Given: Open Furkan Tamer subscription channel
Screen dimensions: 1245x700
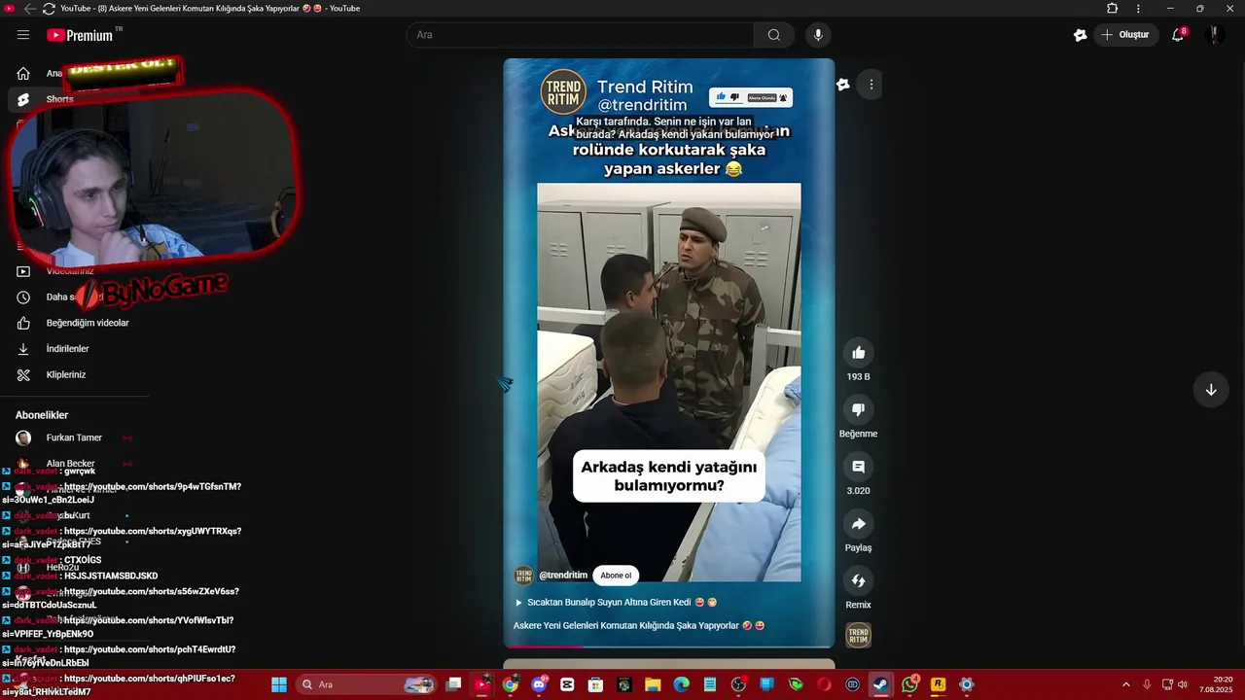Looking at the screenshot, I should (74, 437).
